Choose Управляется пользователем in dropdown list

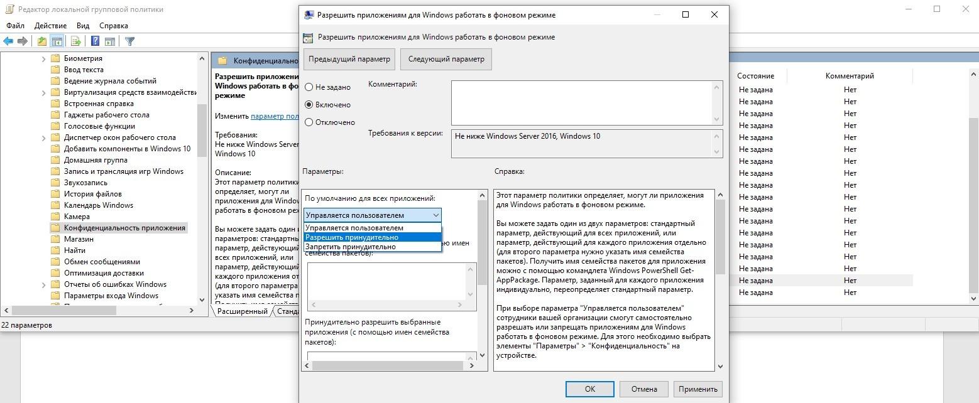pos(373,228)
